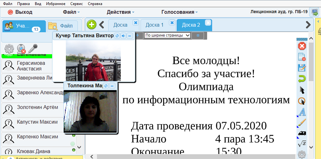Open the square root formula tool
321x159 pixels.
click(302, 144)
